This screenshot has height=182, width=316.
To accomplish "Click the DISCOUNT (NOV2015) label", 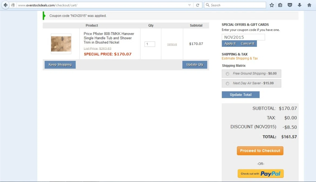I will [x=253, y=127].
